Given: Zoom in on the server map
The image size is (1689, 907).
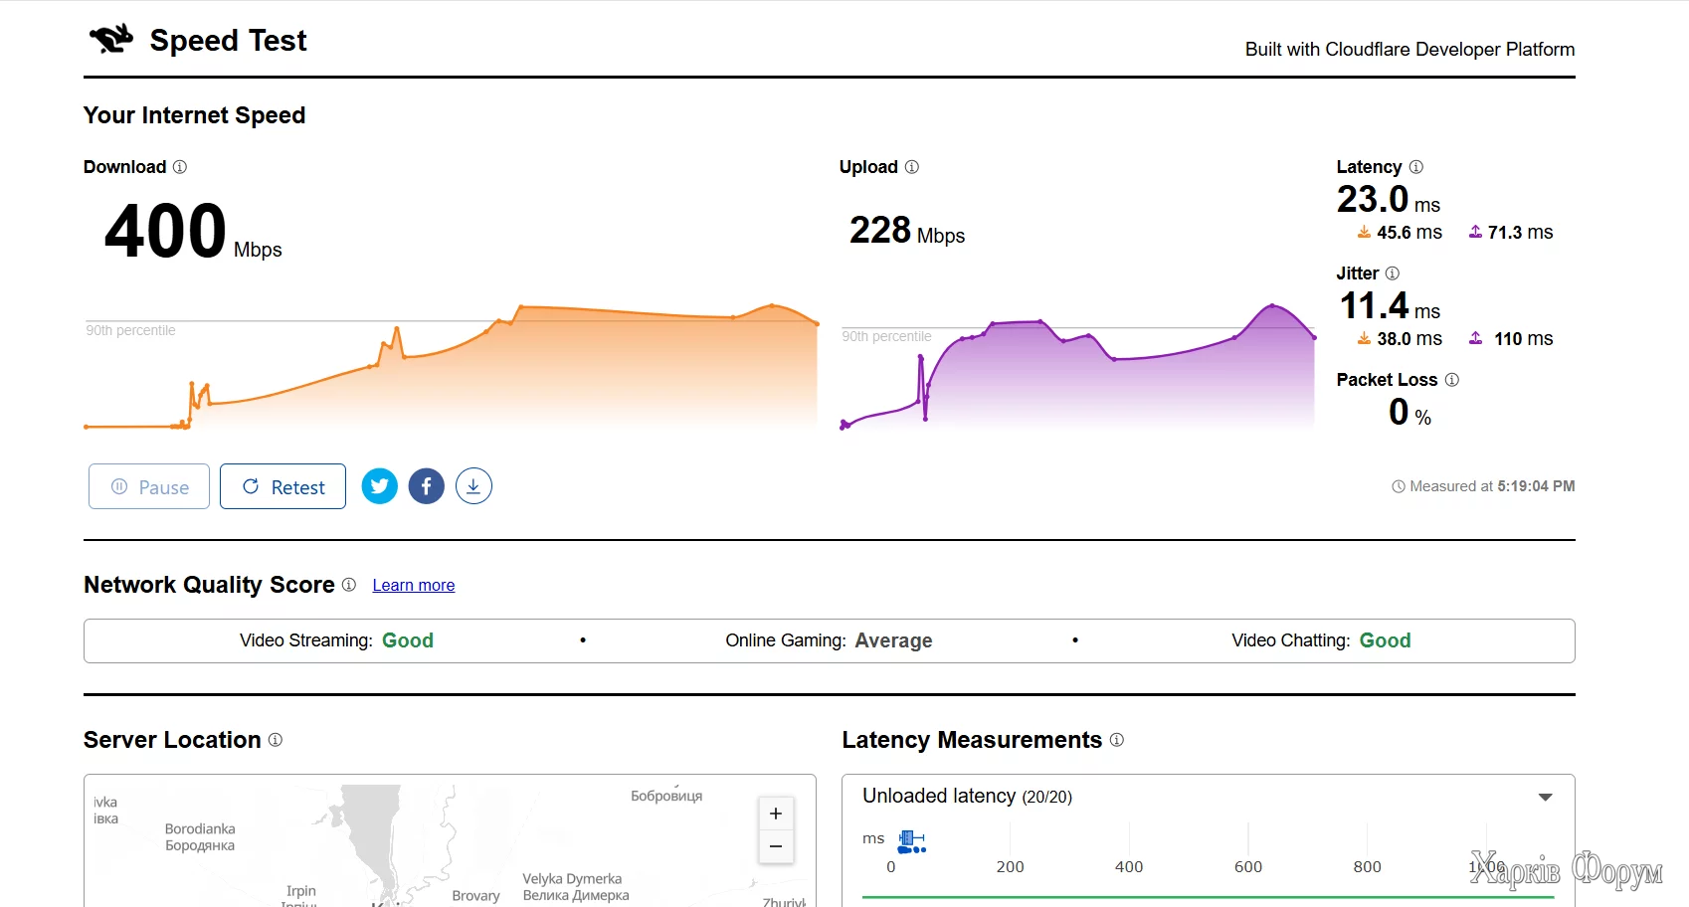Looking at the screenshot, I should coord(776,814).
